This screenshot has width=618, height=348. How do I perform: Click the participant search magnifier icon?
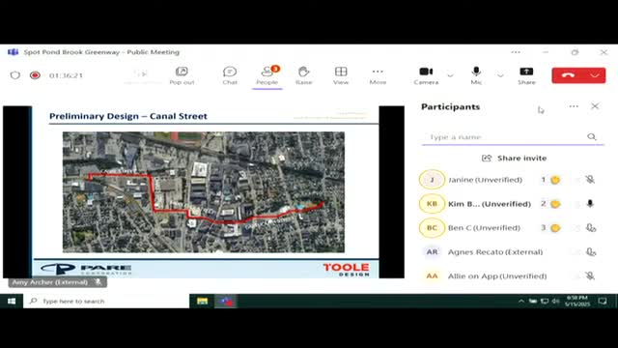(592, 136)
